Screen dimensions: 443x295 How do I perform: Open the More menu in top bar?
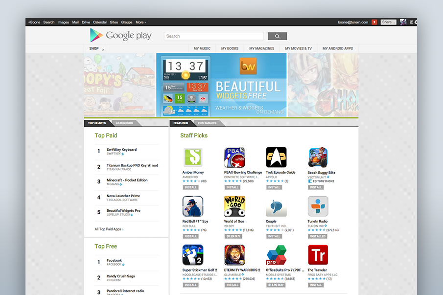tap(140, 23)
